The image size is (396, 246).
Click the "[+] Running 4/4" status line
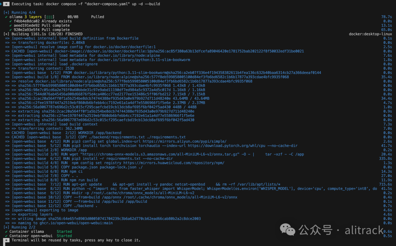click(x=19, y=12)
